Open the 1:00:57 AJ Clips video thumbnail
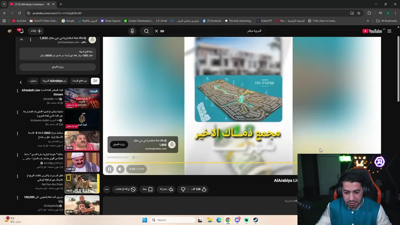This screenshot has height=225, width=400. (x=82, y=162)
